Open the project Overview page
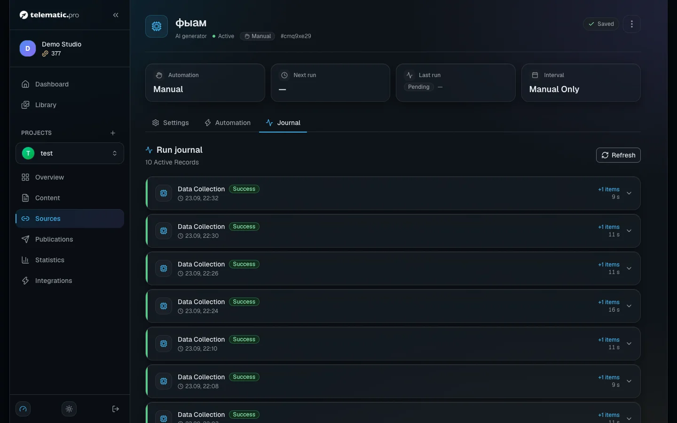 click(70, 177)
